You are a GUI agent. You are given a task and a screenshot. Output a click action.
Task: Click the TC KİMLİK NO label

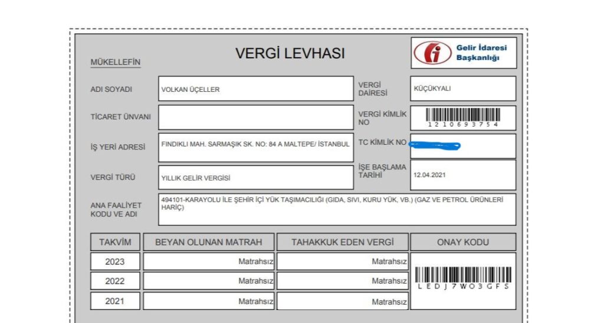coord(382,142)
